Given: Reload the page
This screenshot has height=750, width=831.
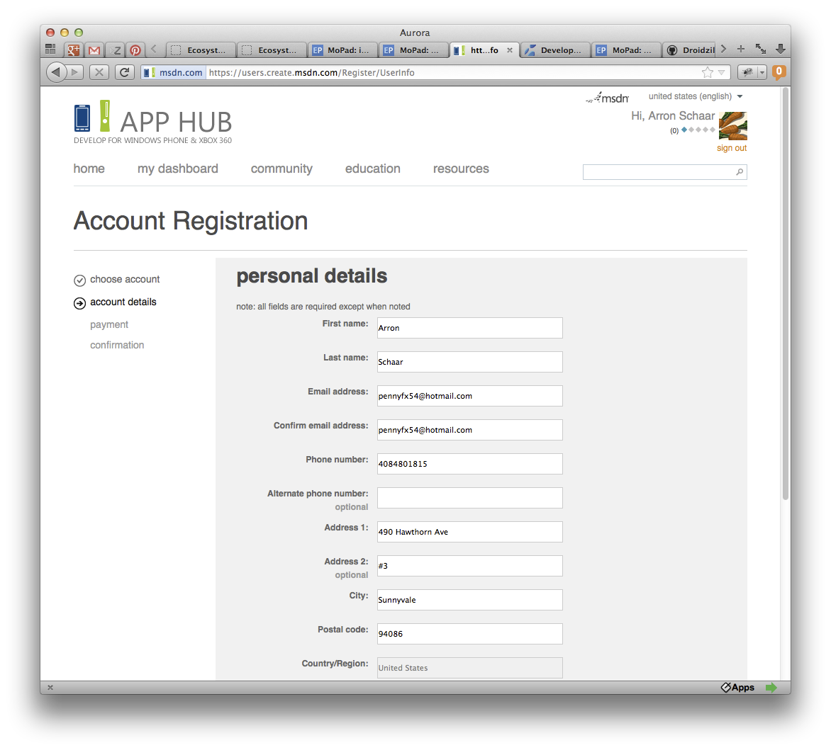Looking at the screenshot, I should click(125, 72).
